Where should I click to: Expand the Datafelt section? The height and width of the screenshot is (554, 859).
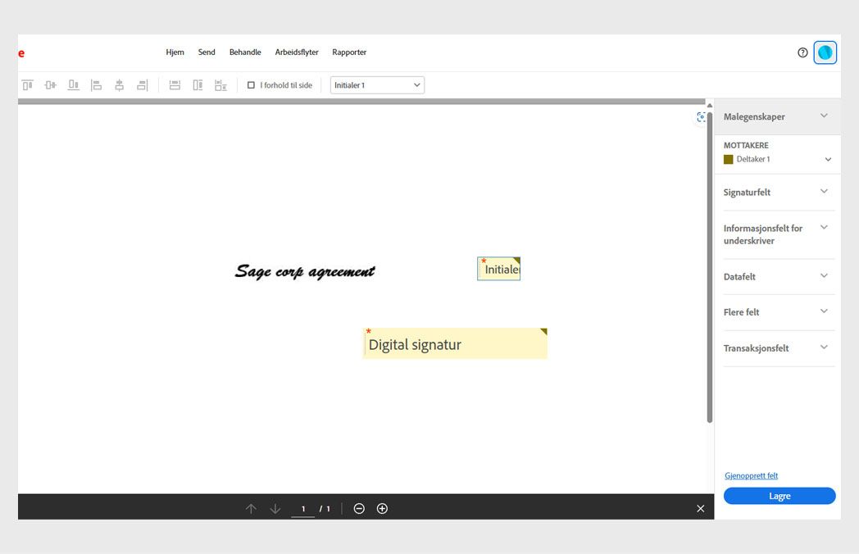point(824,275)
